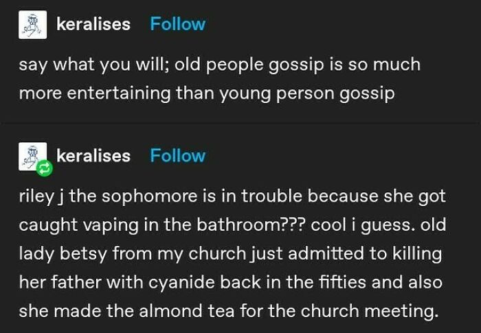This screenshot has width=481, height=333.
Task: Click the word "almond" in the last line
Action: pos(170,311)
